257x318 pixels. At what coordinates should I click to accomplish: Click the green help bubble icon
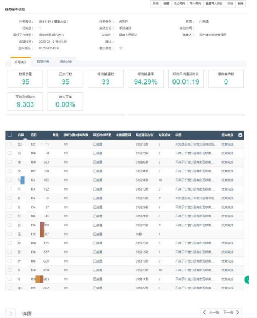tap(247, 280)
